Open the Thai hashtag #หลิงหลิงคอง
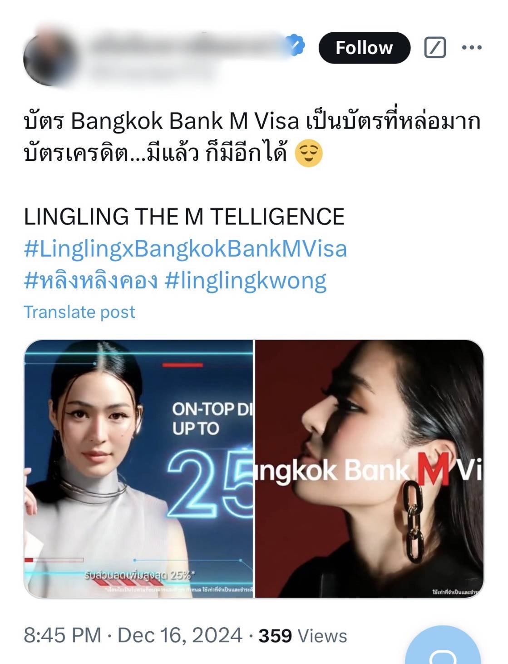The width and height of the screenshot is (508, 664). [91, 281]
